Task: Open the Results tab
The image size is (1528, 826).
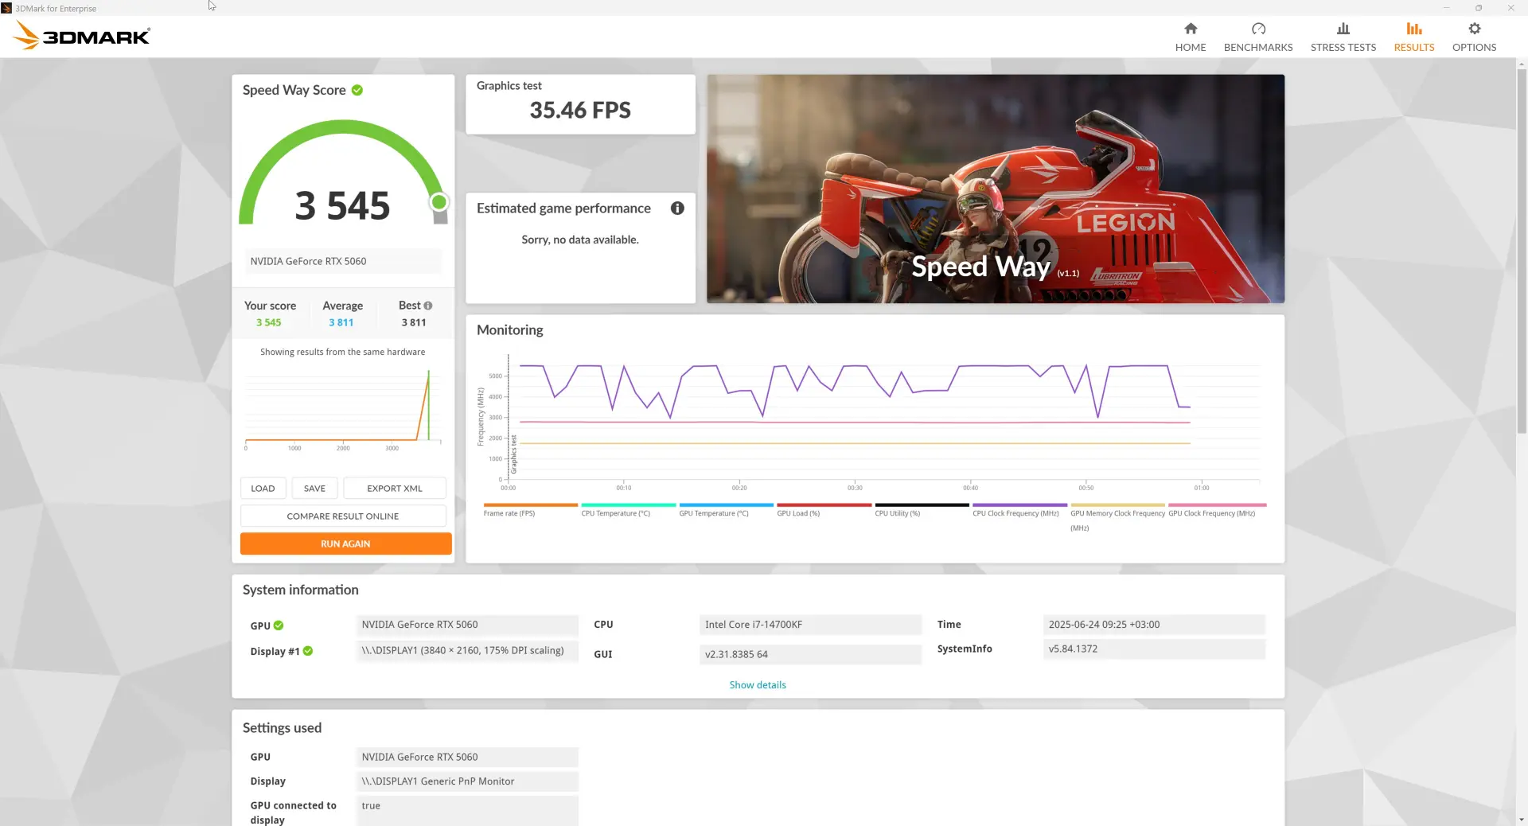Action: point(1413,37)
